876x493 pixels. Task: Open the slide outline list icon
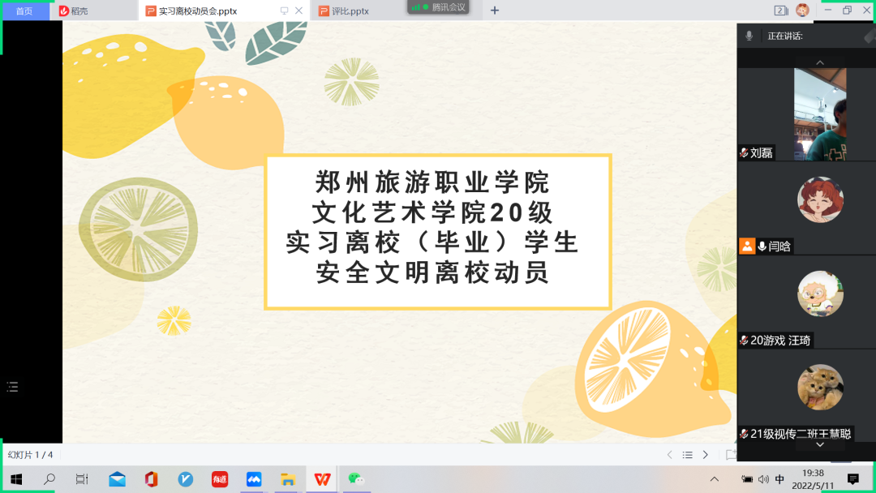[687, 455]
